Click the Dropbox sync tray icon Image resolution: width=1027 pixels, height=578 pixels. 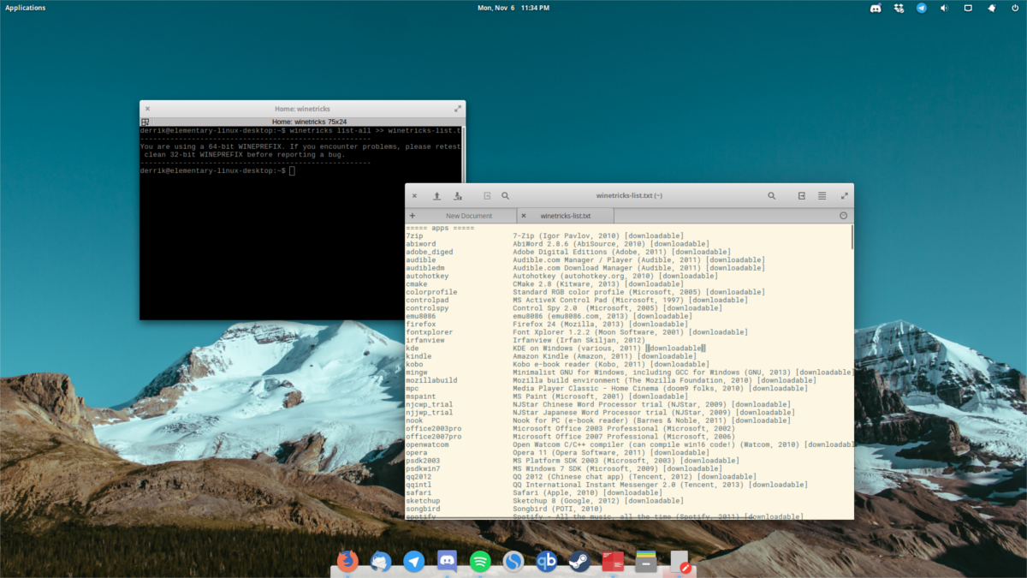point(899,8)
